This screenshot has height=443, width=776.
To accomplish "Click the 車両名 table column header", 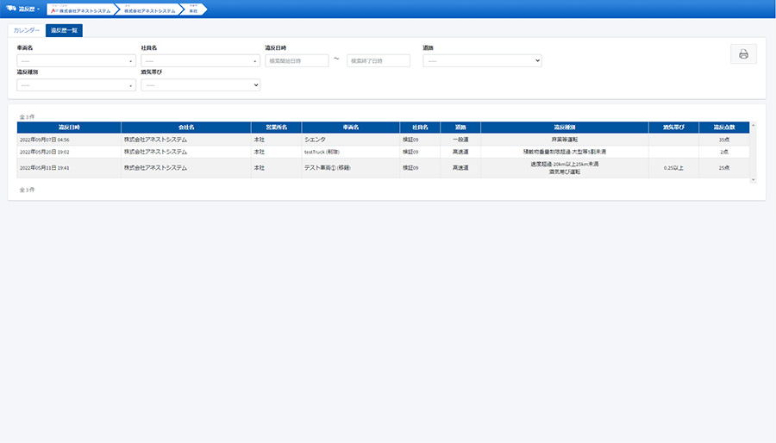I will pyautogui.click(x=350, y=127).
